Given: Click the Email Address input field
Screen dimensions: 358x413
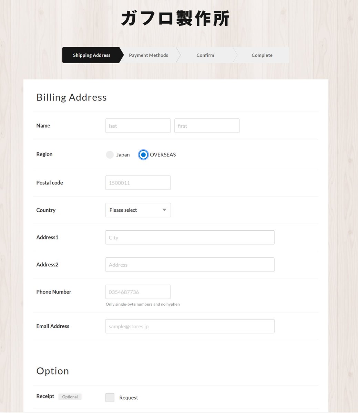Looking at the screenshot, I should 190,326.
